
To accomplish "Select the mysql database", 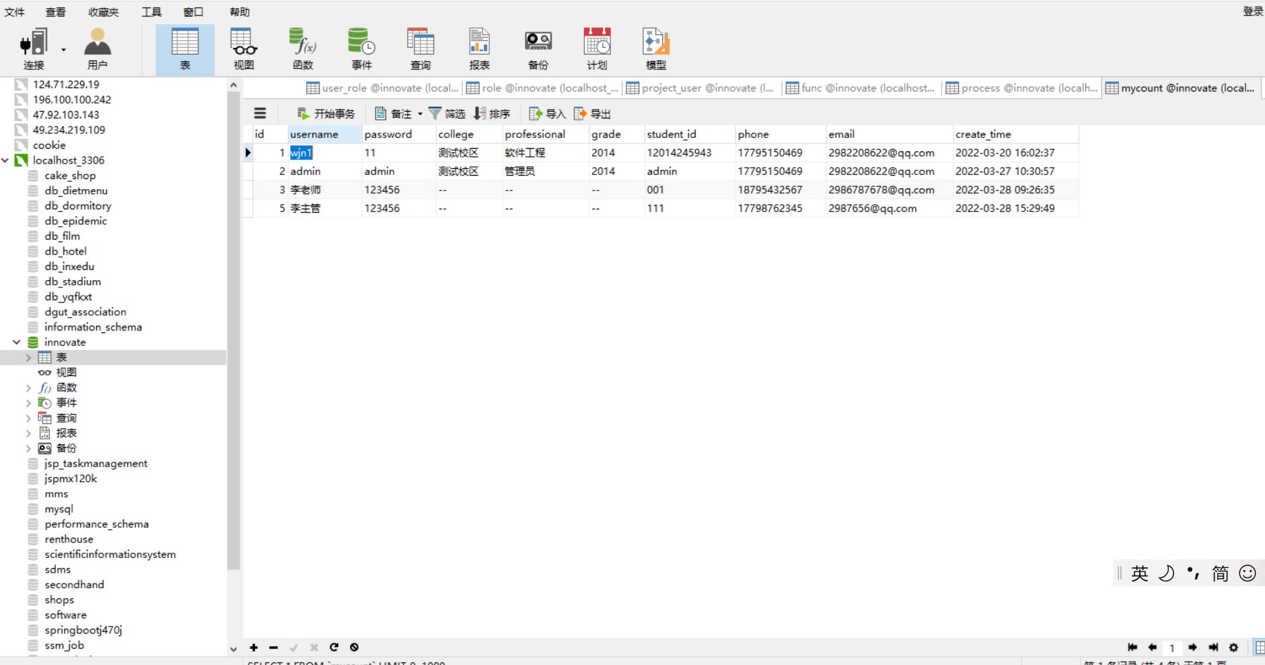I will 59,510.
